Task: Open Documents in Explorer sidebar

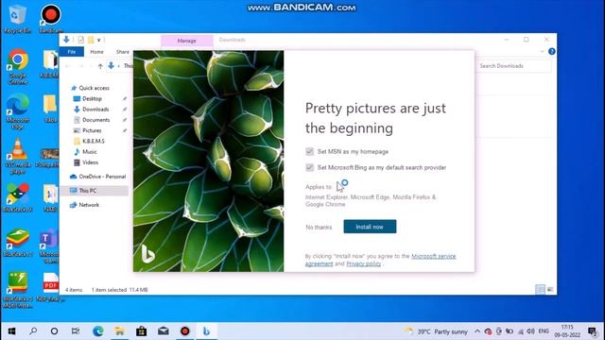Action: coord(95,120)
